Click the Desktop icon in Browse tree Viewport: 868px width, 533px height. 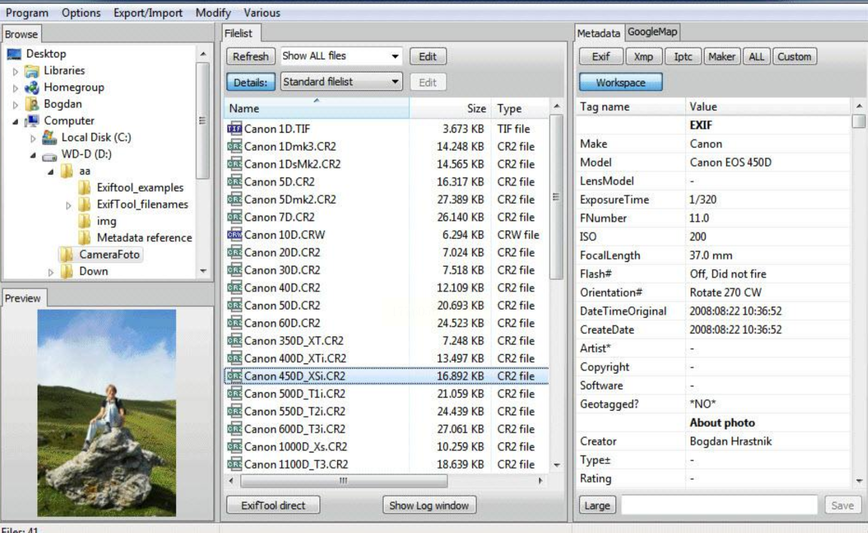click(14, 54)
